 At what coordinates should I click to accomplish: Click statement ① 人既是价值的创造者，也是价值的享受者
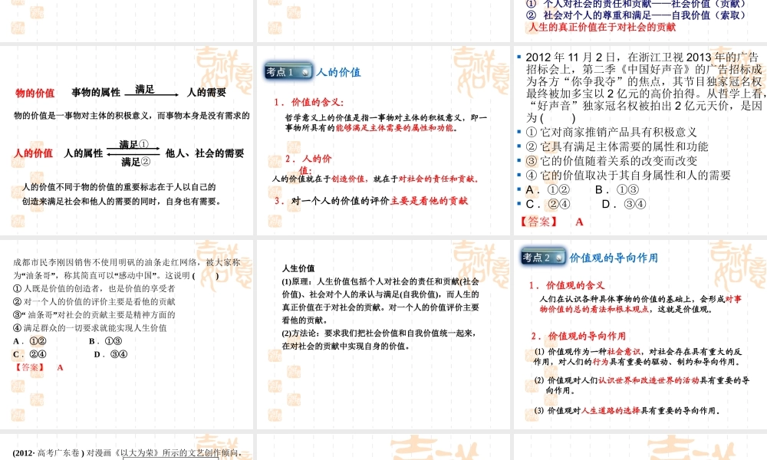pos(94,288)
